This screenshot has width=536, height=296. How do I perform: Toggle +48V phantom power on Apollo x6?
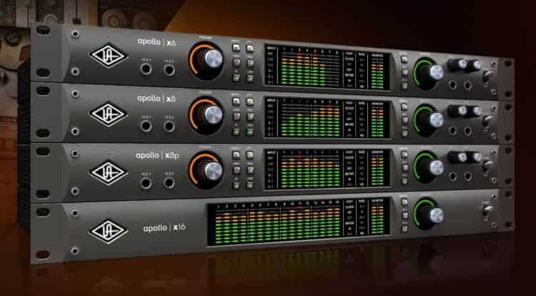click(x=237, y=62)
